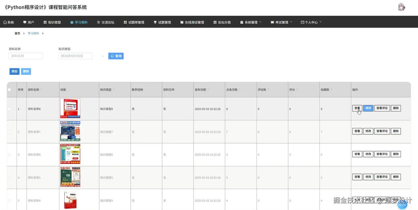The height and width of the screenshot is (210, 418).
Task: Open the cover thumbnail of 资料名称5
Action: coord(70,177)
